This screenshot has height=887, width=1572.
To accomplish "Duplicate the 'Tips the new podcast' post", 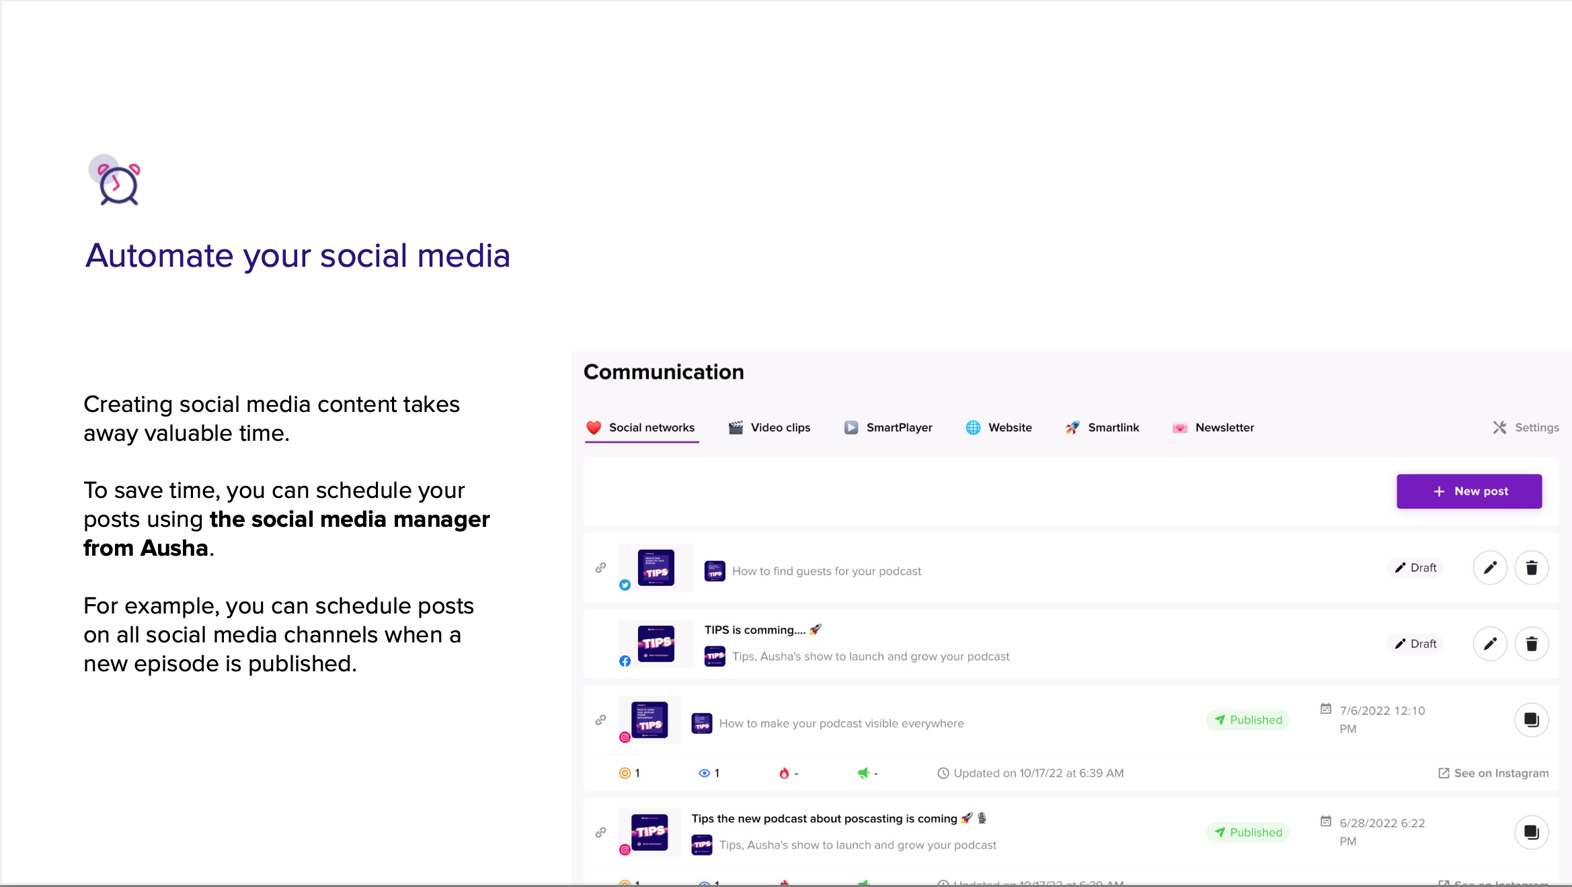I will pyautogui.click(x=1532, y=832).
